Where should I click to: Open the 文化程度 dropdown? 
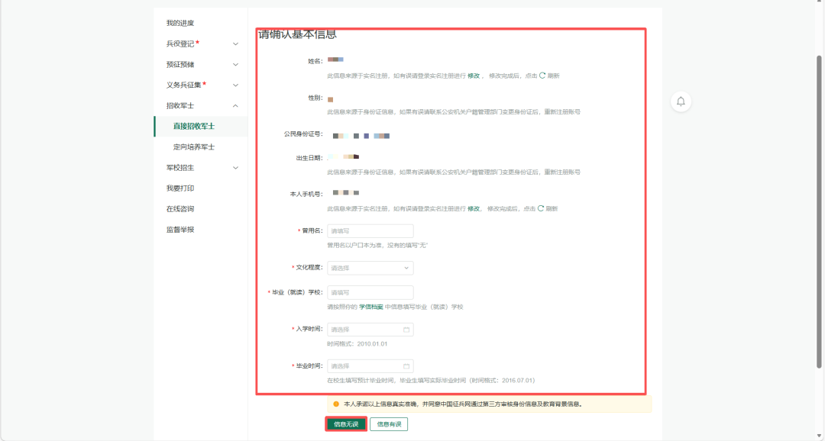pyautogui.click(x=370, y=268)
